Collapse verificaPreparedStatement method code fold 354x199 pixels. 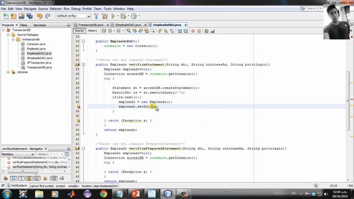coord(84,149)
